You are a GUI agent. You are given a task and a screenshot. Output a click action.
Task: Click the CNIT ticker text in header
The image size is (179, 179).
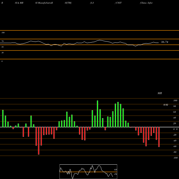(x=118, y=3)
